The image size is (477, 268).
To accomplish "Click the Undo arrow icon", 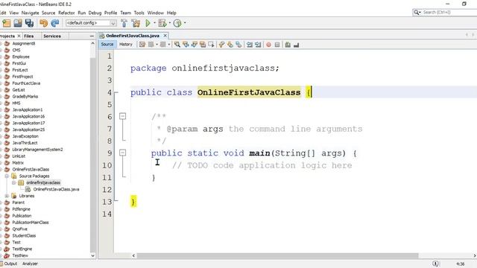I will tap(43, 23).
